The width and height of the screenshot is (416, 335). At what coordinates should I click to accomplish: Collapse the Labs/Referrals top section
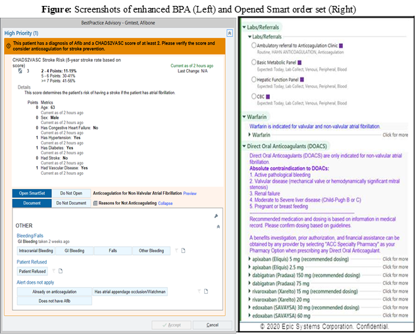[243, 27]
